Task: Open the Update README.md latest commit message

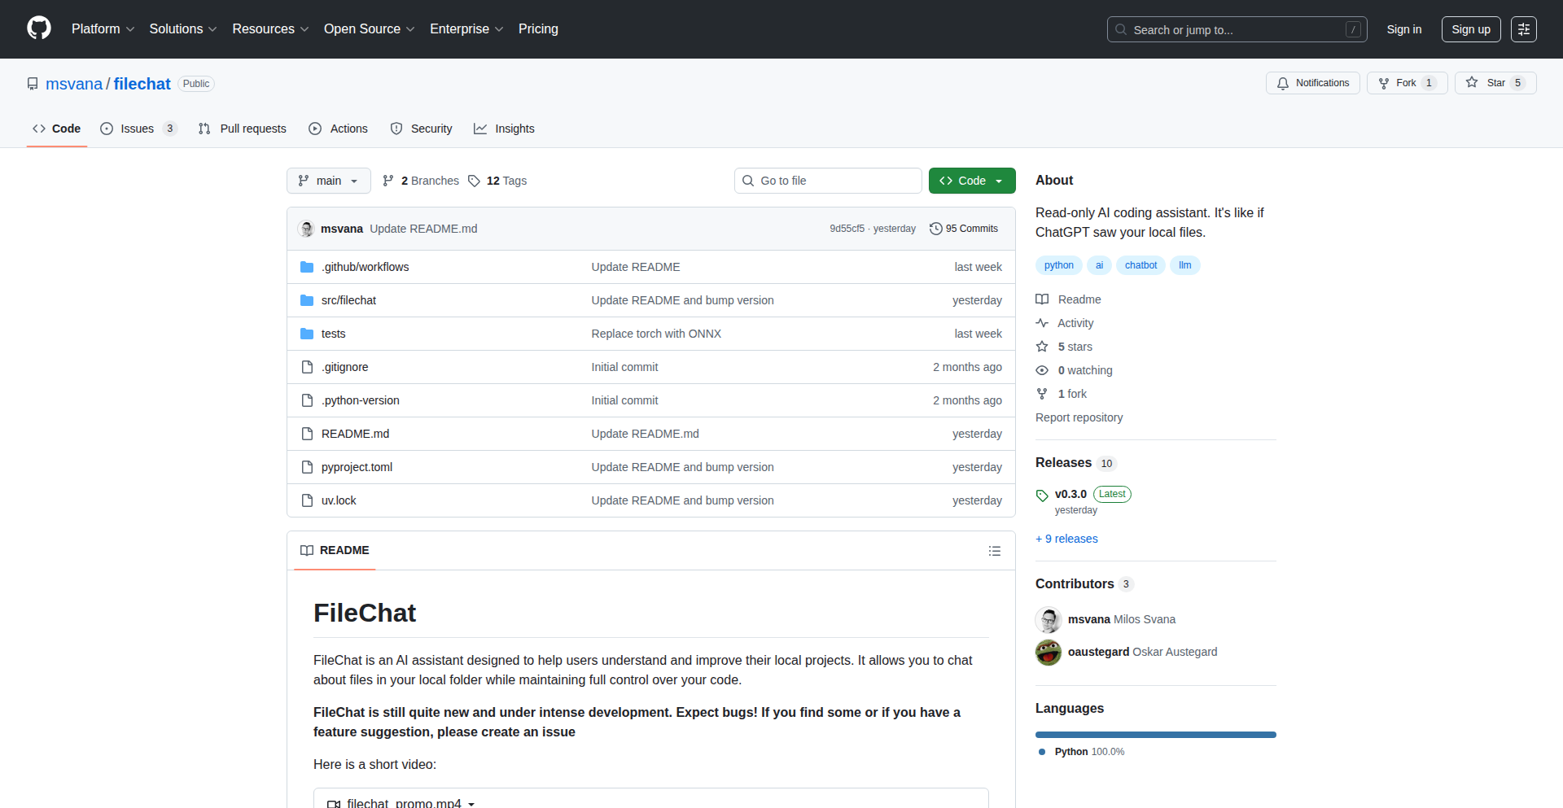Action: pyautogui.click(x=423, y=229)
